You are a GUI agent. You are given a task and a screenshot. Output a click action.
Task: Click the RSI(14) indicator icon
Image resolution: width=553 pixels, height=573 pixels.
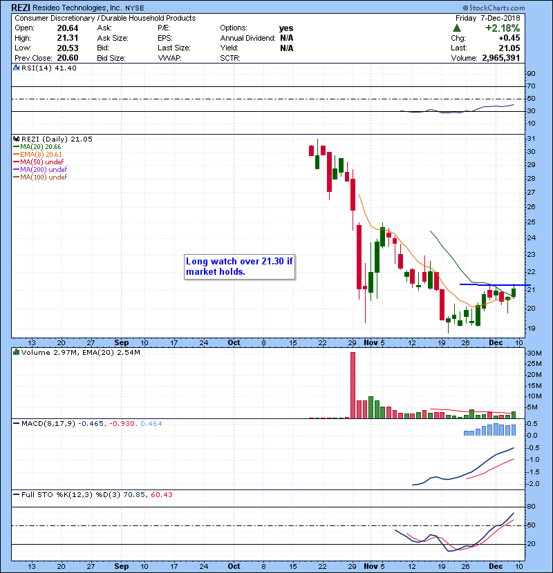point(16,68)
